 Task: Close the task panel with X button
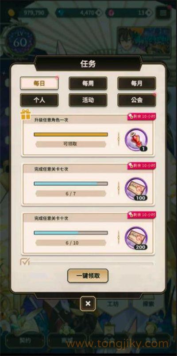(x=88, y=304)
